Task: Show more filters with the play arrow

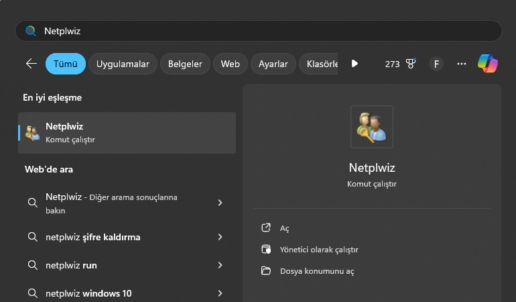Action: click(354, 64)
